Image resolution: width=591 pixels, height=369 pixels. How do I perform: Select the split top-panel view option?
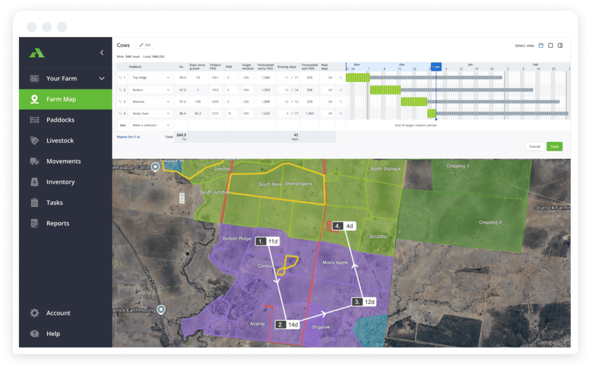point(541,46)
